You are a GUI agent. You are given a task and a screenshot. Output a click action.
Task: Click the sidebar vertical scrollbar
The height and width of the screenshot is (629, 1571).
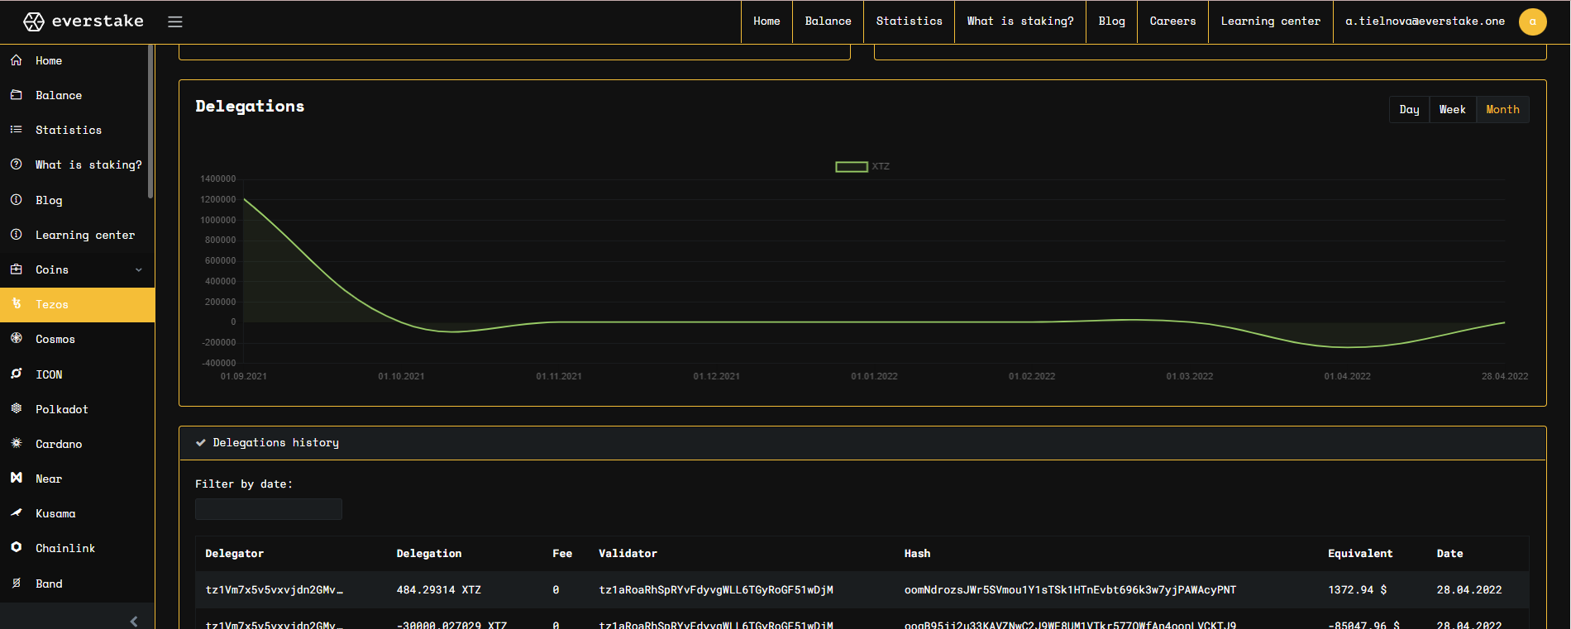point(150,122)
